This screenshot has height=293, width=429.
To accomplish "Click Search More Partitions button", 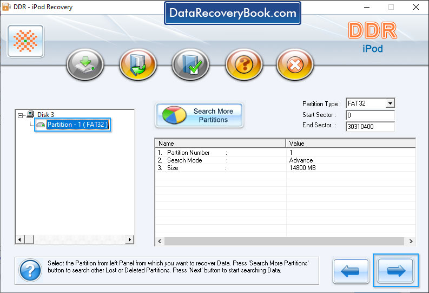I will point(200,115).
